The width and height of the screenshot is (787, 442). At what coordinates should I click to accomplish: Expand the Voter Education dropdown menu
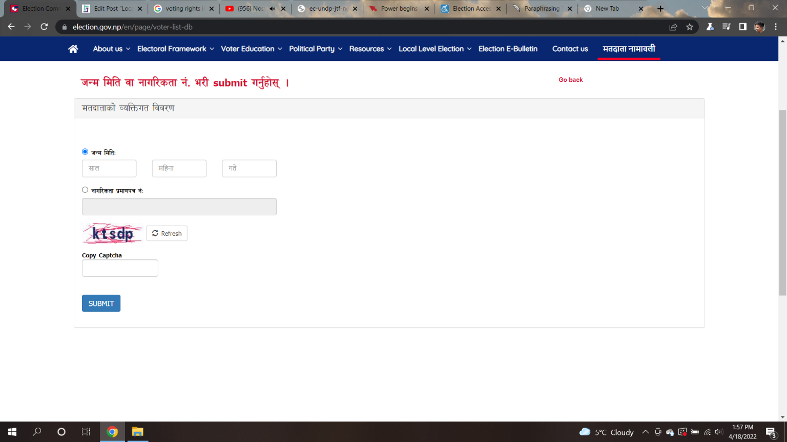point(248,49)
